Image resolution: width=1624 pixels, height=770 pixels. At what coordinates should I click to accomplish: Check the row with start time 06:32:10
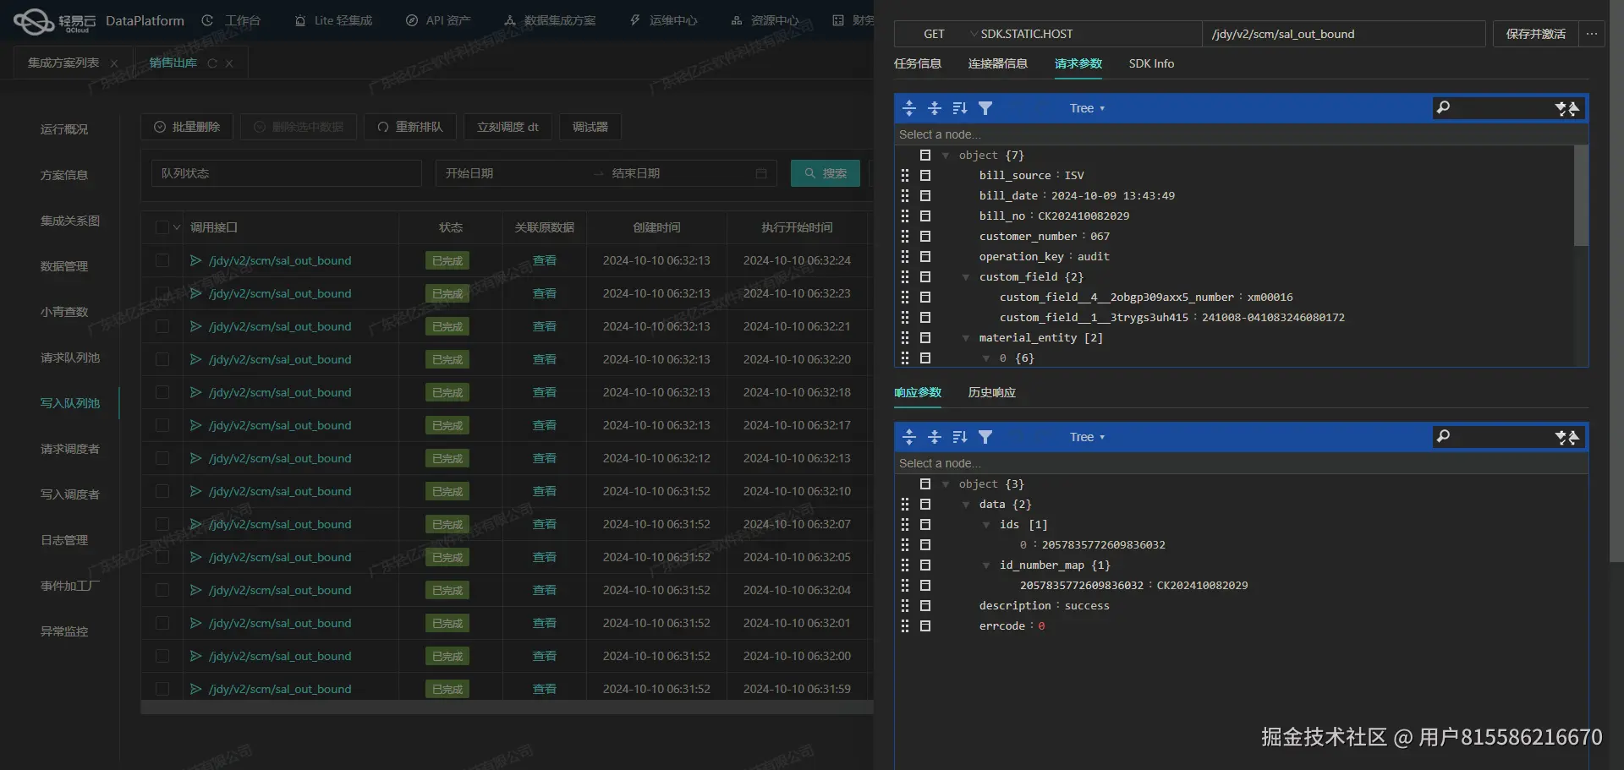coord(162,491)
